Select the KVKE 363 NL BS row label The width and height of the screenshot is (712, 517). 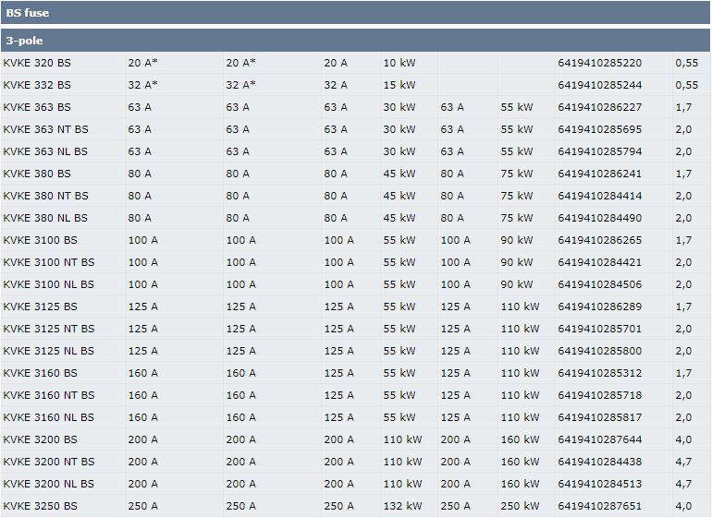pyautogui.click(x=45, y=152)
